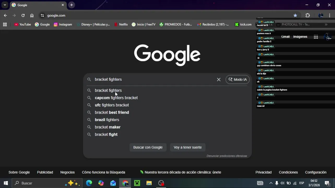Open Configuración footer menu

click(316, 172)
